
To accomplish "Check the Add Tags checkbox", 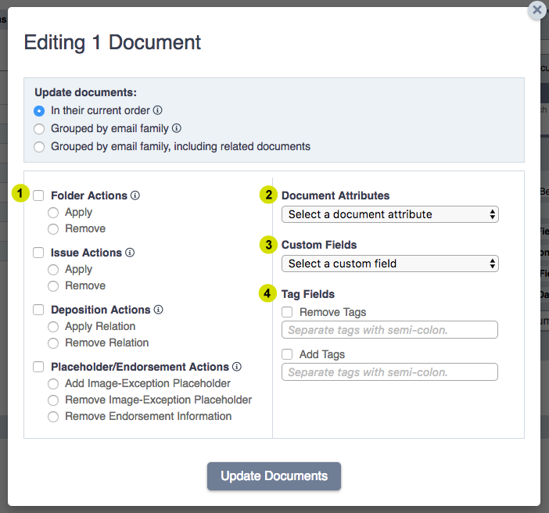I will 287,354.
